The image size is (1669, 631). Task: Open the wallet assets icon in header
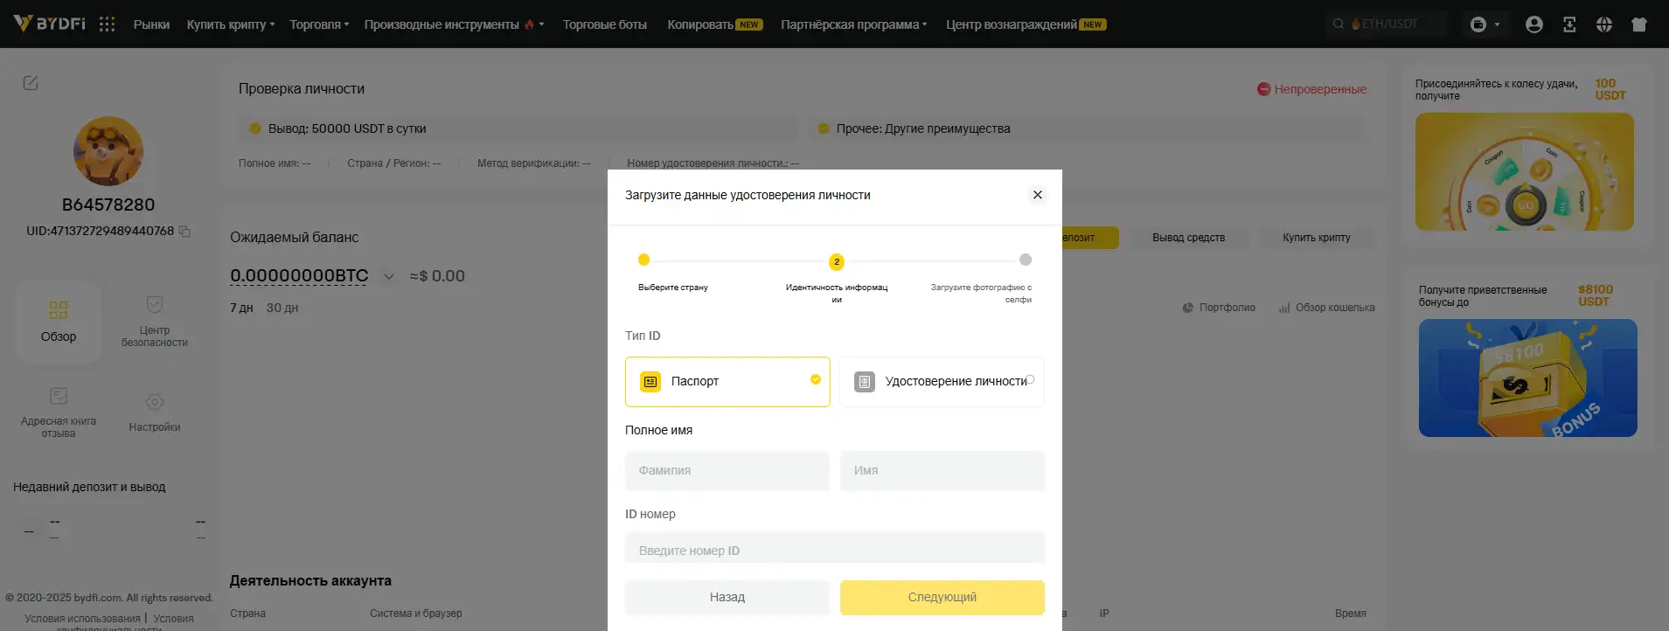[x=1478, y=24]
